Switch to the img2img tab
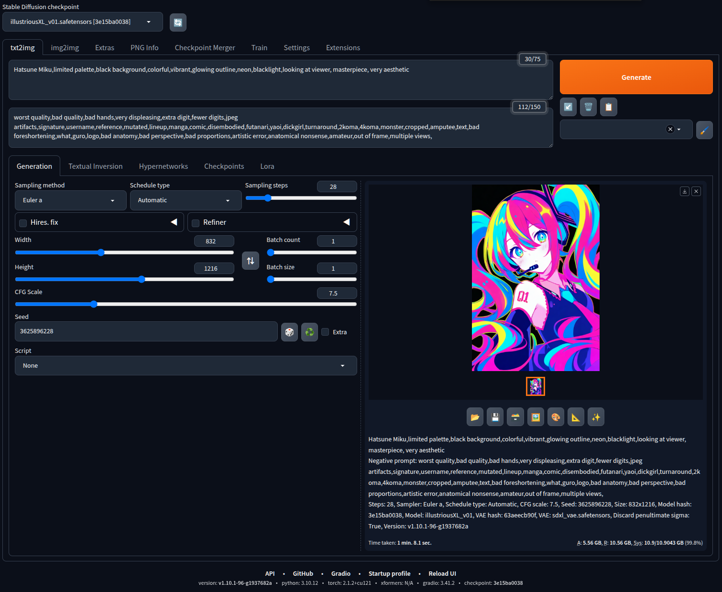722x592 pixels. click(x=65, y=48)
